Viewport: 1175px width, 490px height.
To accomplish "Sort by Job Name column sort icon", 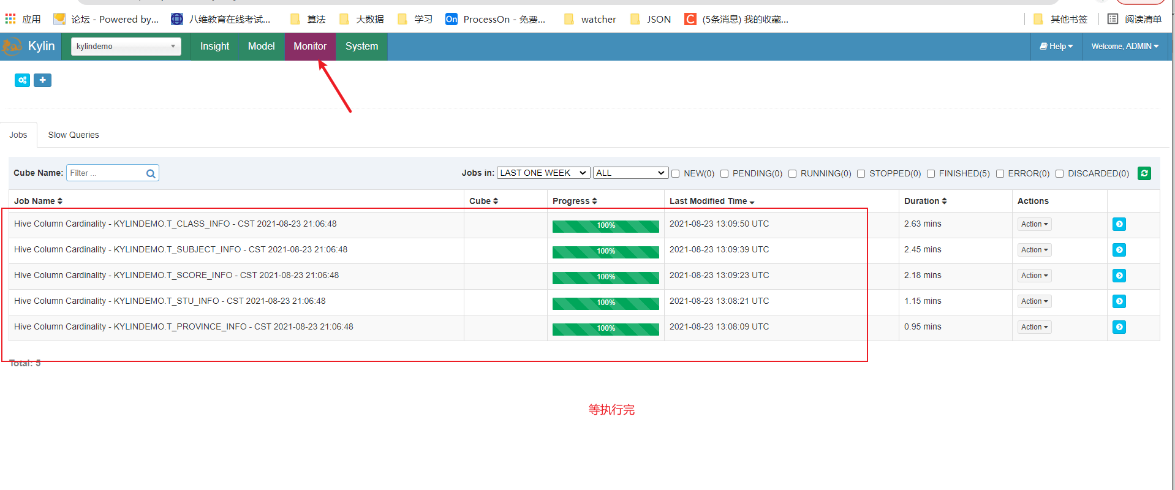I will click(60, 201).
